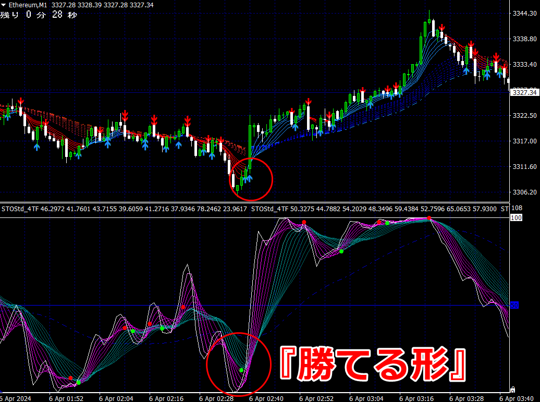The width and height of the screenshot is (540, 402).
Task: Click the second STOStd_4TF label starting 50.3275
Action: click(x=374, y=209)
